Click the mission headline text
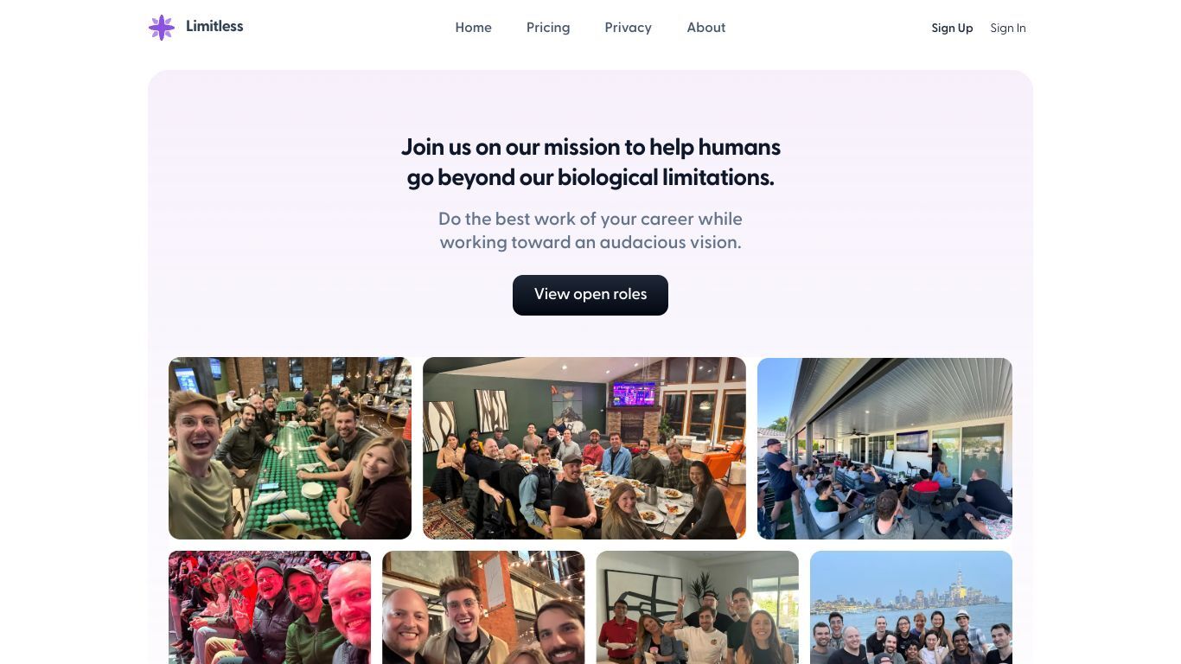 click(590, 162)
